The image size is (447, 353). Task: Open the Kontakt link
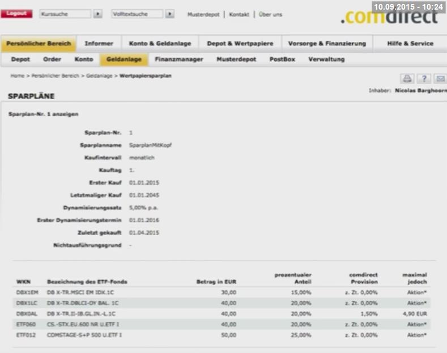click(x=239, y=15)
